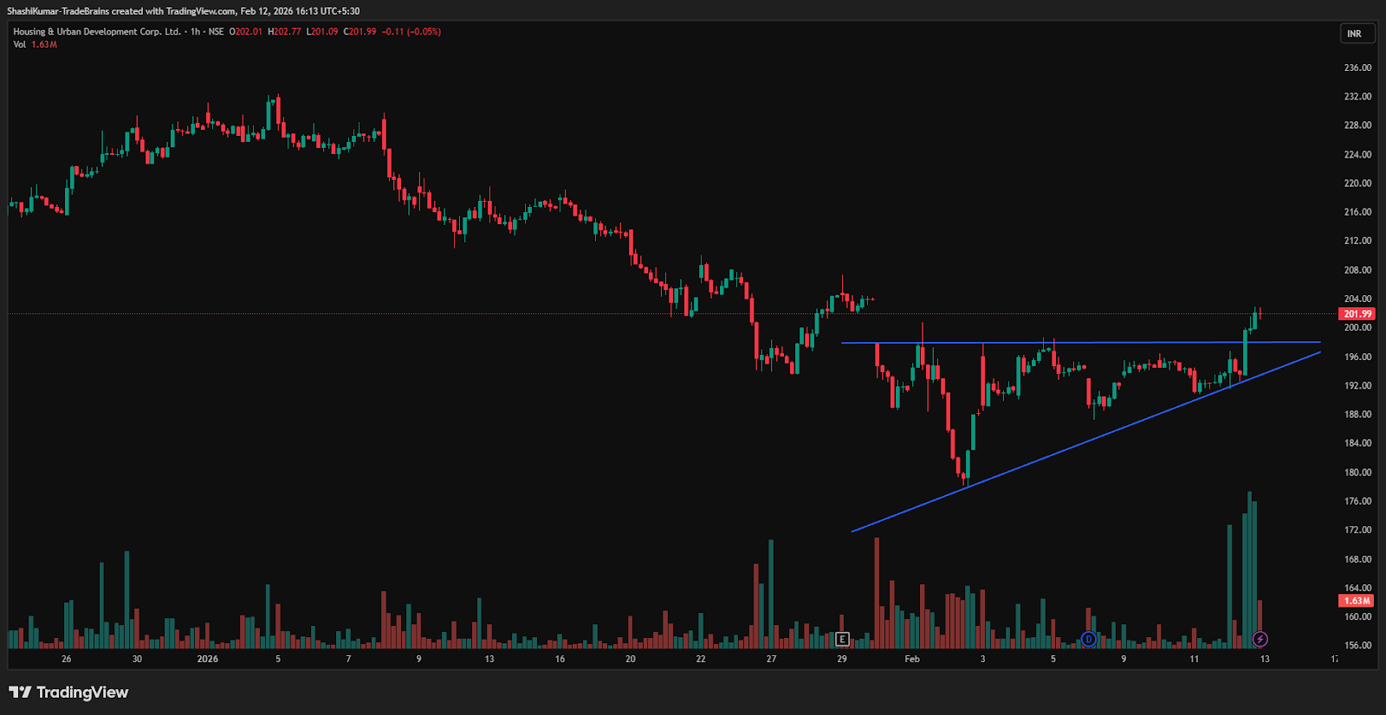
Task: Open the INR currency selector
Action: 1354,34
